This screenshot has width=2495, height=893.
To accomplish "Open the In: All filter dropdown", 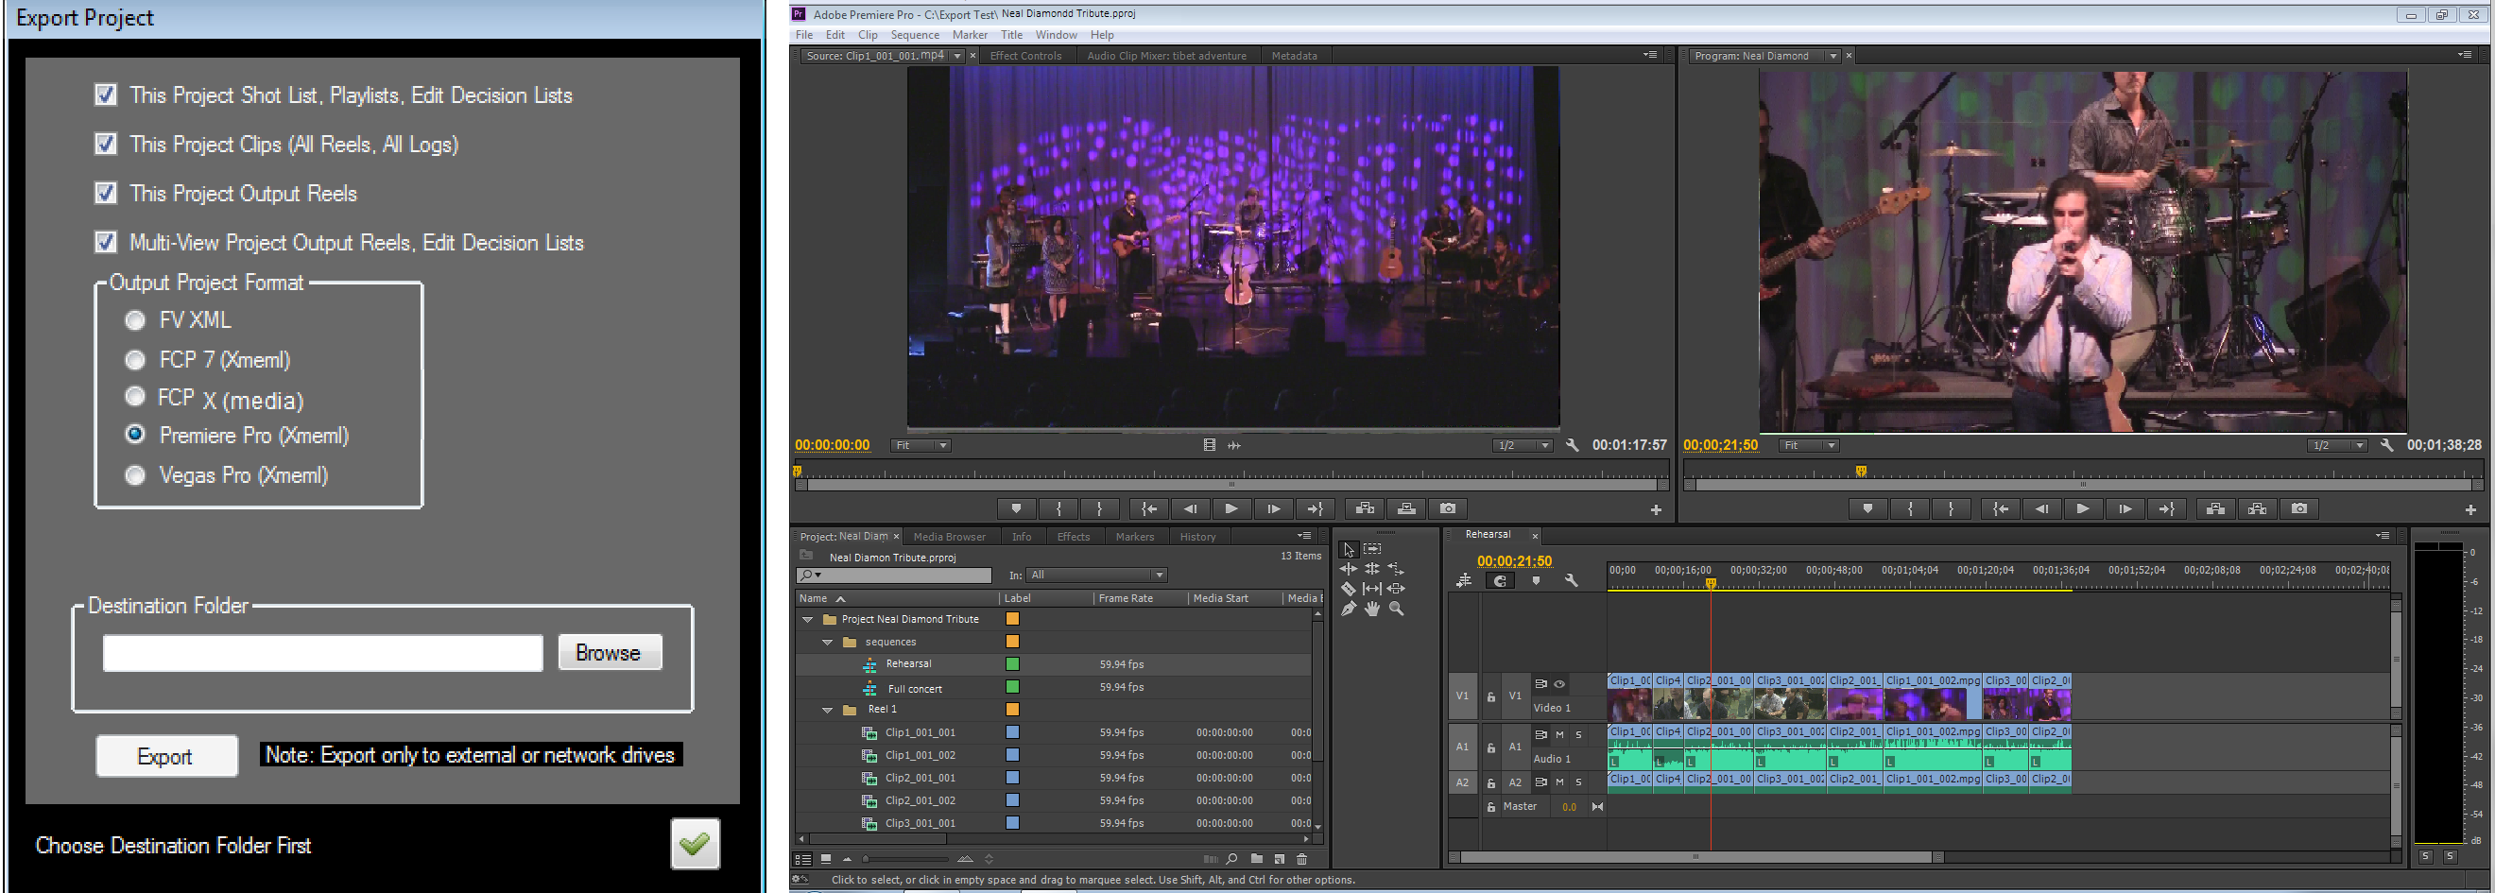I will coord(1096,575).
